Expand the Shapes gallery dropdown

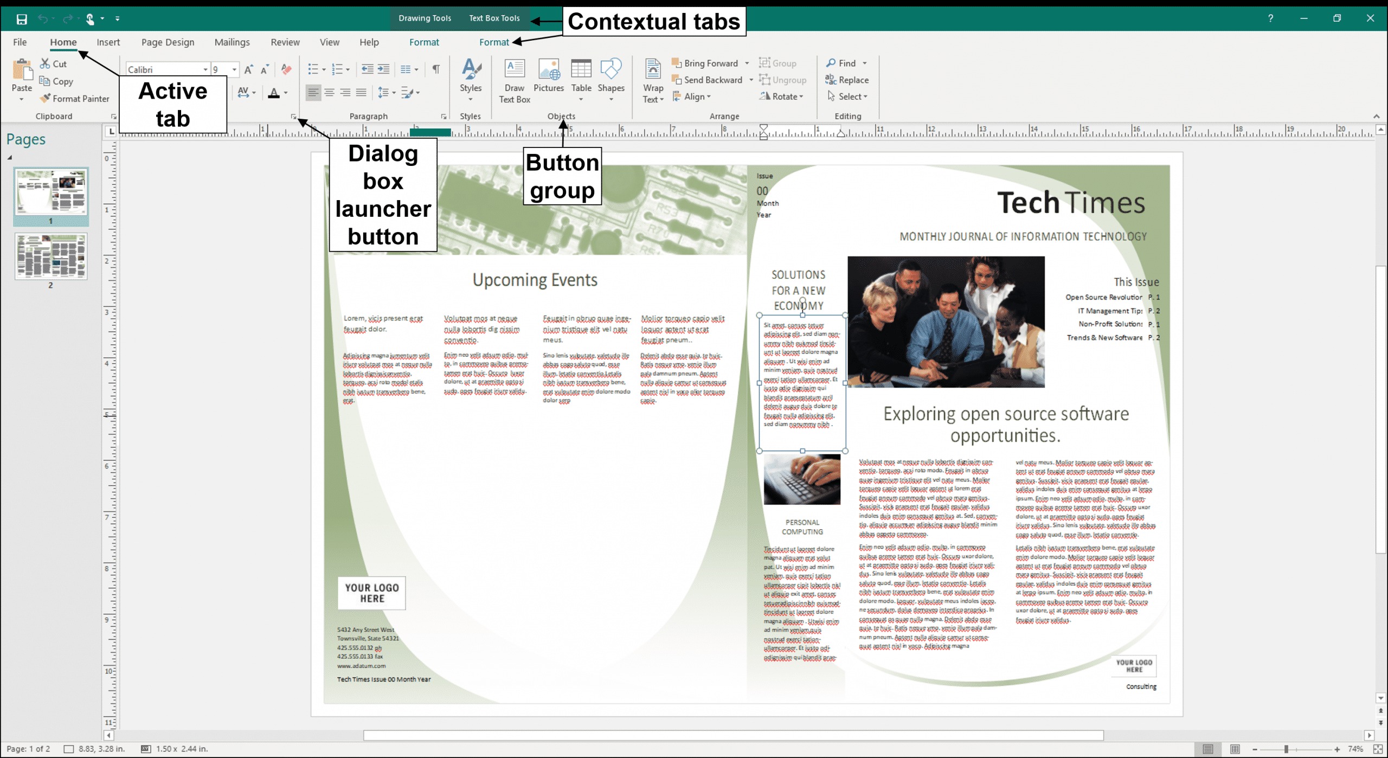click(611, 100)
